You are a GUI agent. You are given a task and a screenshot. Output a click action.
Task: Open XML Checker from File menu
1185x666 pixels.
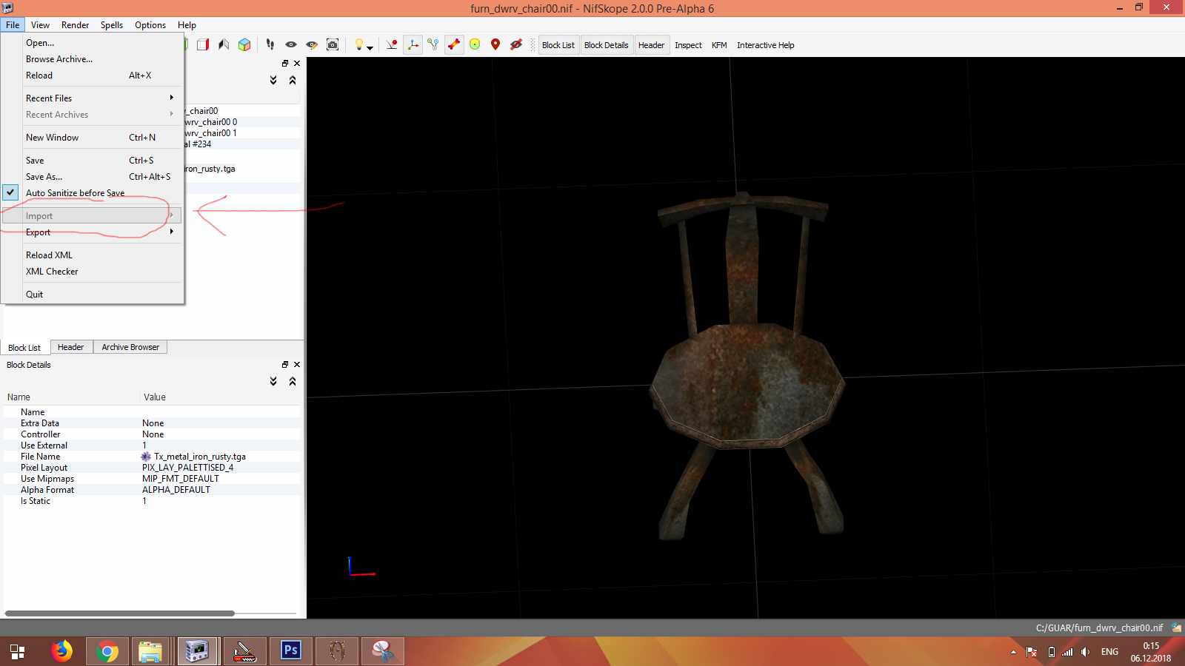click(x=93, y=272)
